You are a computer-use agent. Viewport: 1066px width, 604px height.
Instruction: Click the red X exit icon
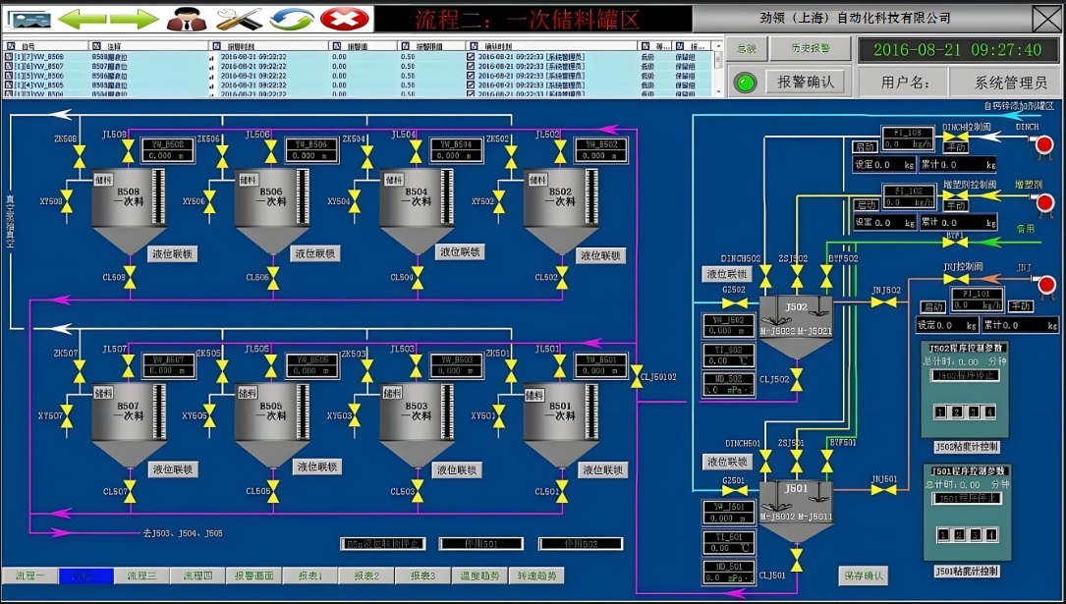(x=345, y=19)
